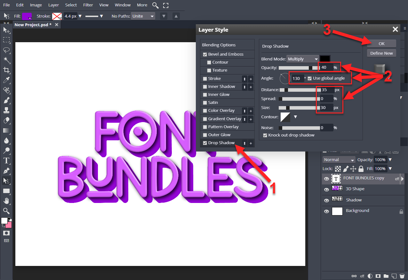This screenshot has height=280, width=408.
Task: Open the Image menu
Action: (36, 5)
